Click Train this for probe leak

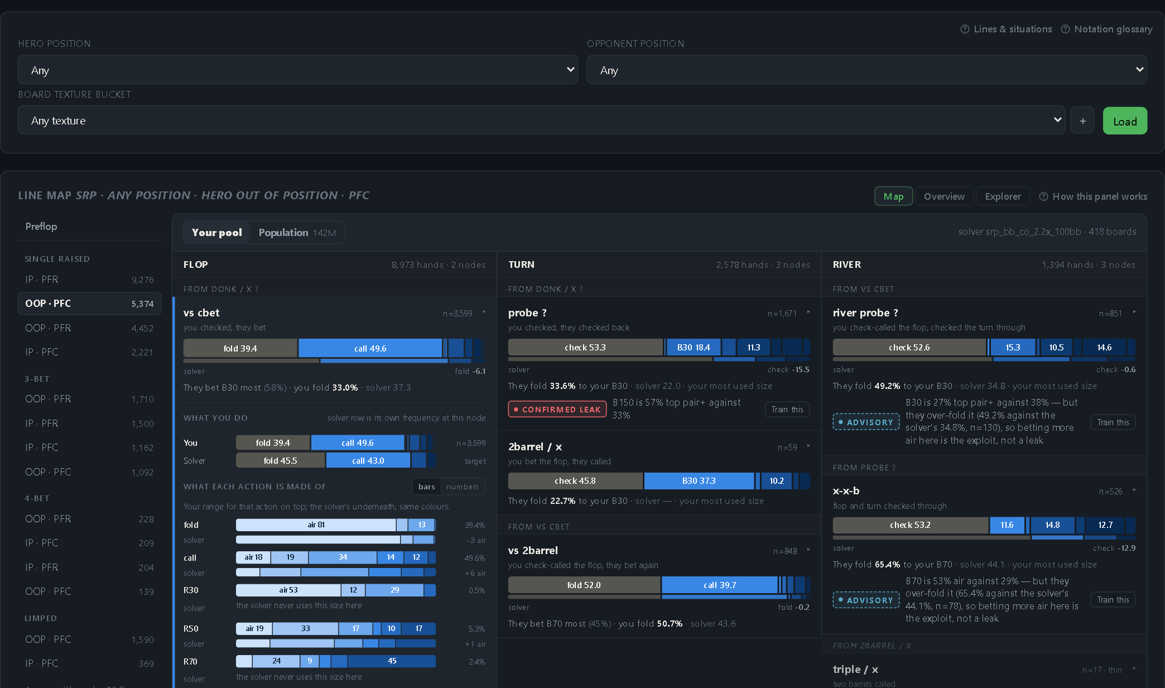click(x=787, y=410)
